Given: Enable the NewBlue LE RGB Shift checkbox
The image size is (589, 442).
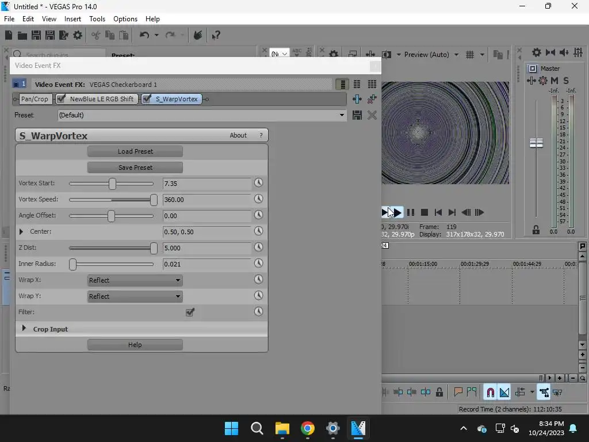Looking at the screenshot, I should [61, 99].
